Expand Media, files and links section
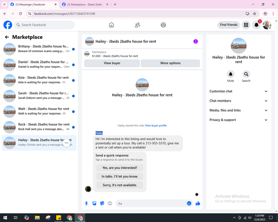 pyautogui.click(x=239, y=110)
